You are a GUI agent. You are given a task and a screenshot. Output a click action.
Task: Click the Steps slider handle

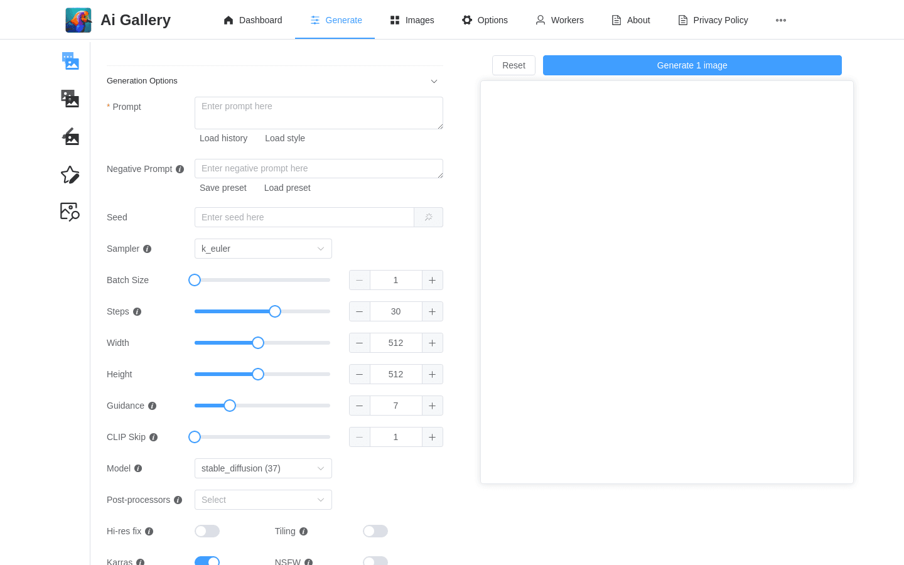click(x=275, y=311)
